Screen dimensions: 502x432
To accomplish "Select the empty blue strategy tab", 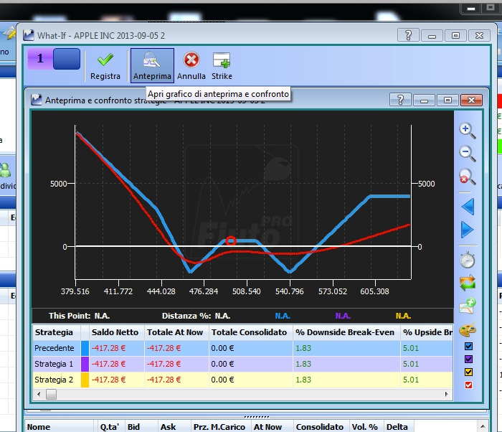I will pos(67,59).
